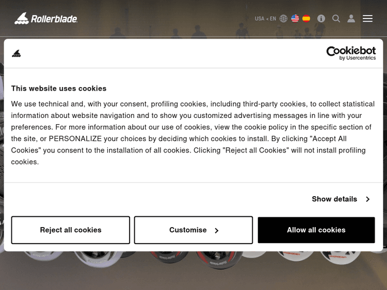The height and width of the screenshot is (290, 387).
Task: Select the United States flag icon
Action: [295, 19]
